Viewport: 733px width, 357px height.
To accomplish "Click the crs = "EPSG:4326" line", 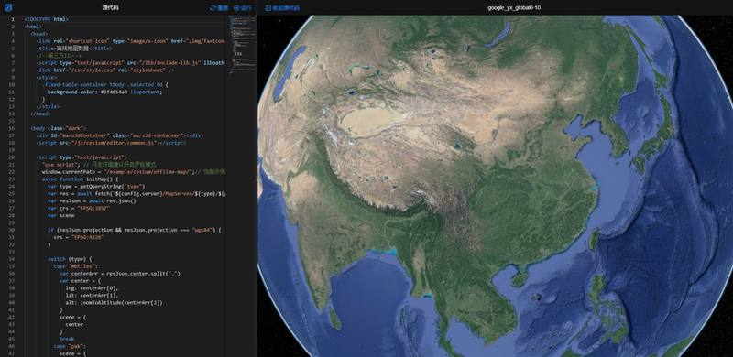I will click(x=78, y=237).
